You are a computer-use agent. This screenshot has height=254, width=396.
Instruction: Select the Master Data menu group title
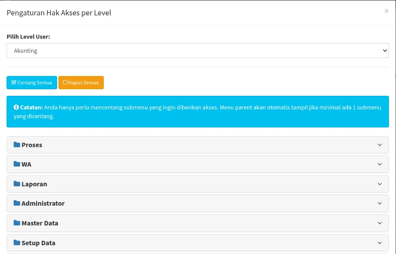pos(40,223)
